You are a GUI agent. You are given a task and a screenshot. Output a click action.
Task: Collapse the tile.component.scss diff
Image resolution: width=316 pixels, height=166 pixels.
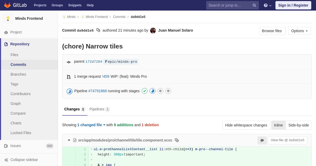point(69,140)
